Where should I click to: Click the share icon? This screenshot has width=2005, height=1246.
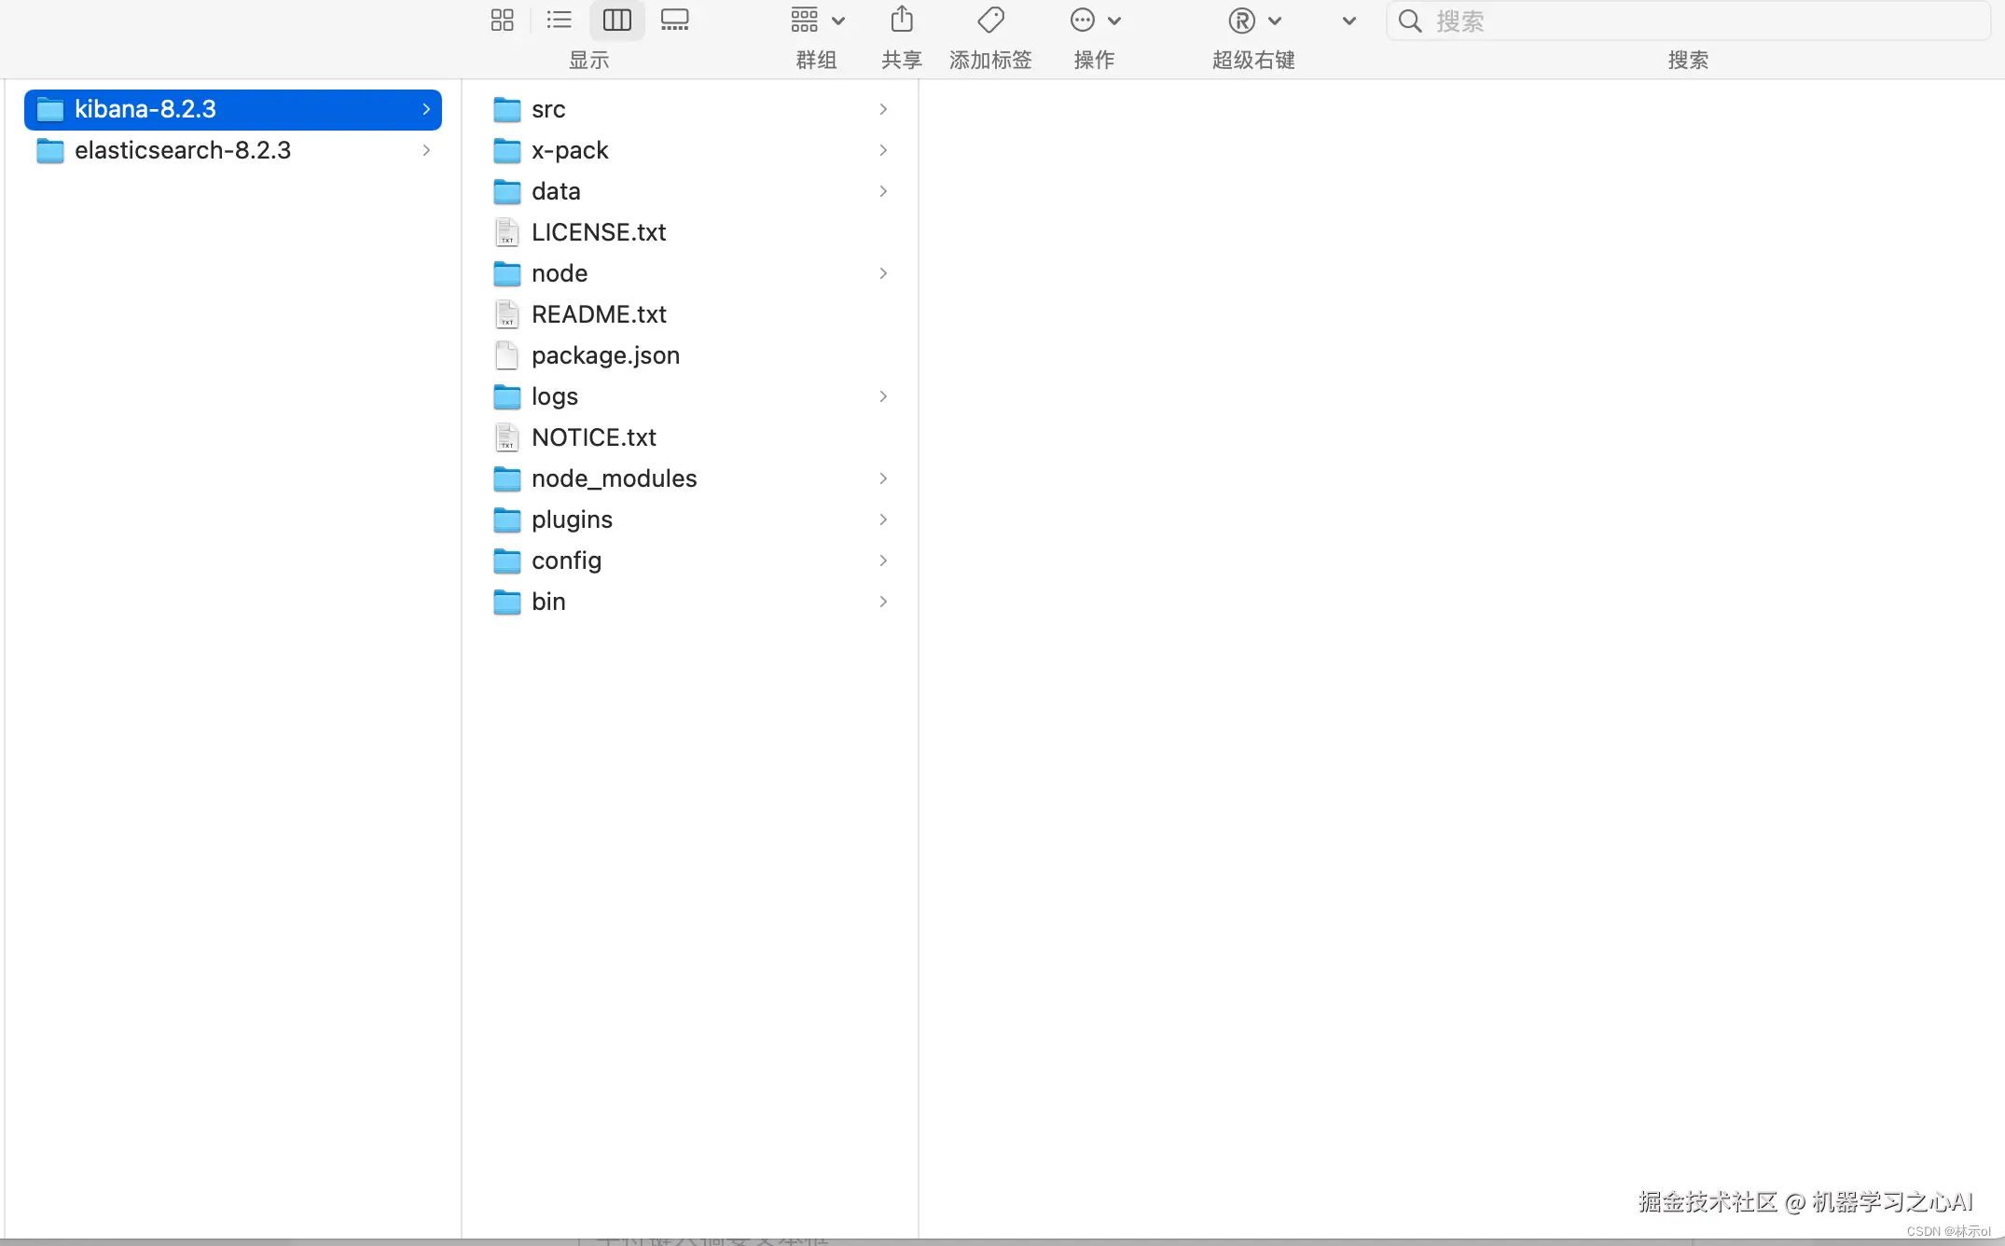(x=902, y=20)
